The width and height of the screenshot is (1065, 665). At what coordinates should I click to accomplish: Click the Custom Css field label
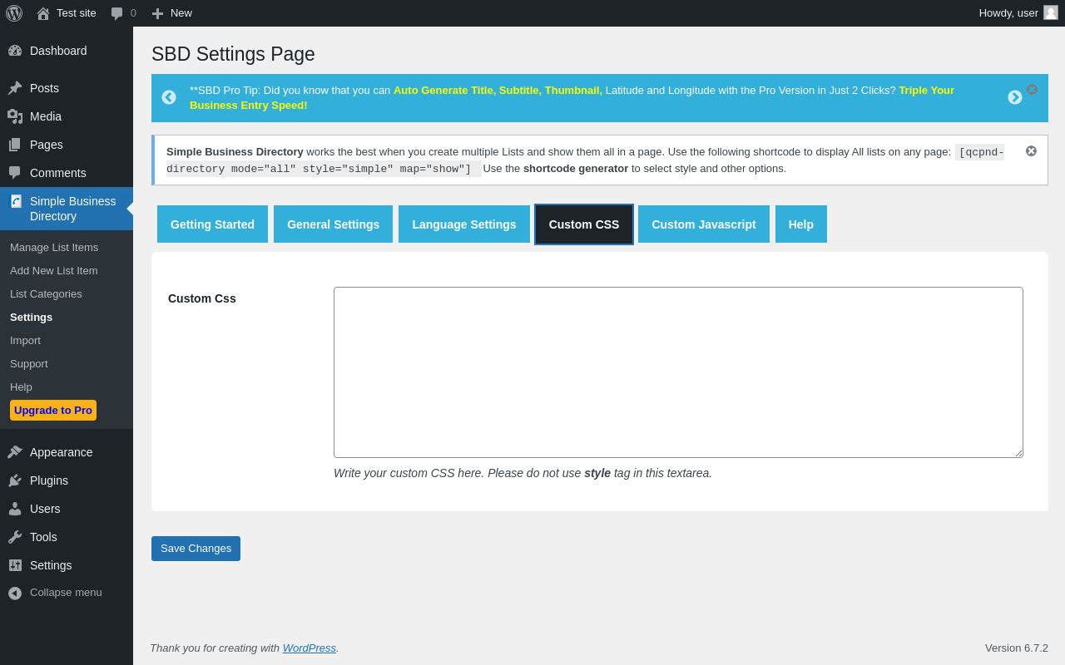(x=202, y=298)
